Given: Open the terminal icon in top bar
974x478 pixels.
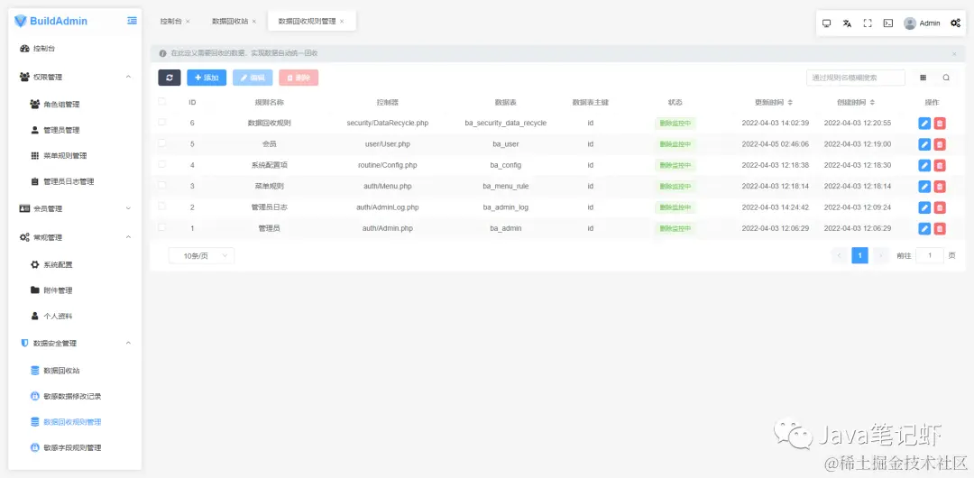Looking at the screenshot, I should 888,23.
